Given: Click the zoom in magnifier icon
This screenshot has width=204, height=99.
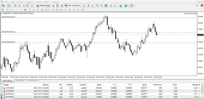Looking at the screenshot, I should pos(97,6).
